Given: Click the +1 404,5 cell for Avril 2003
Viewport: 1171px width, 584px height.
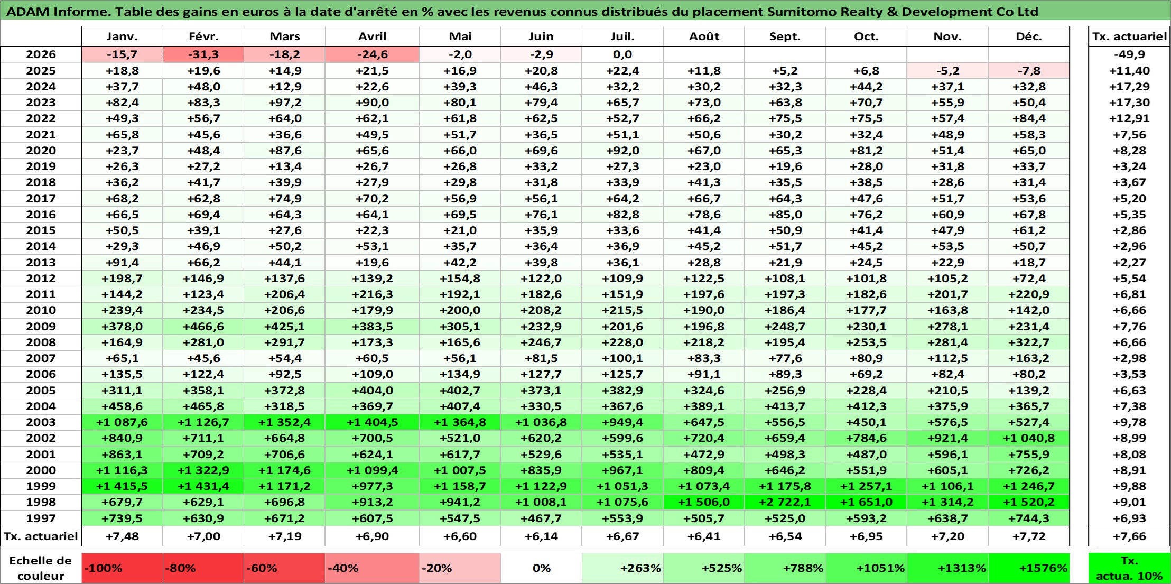Looking at the screenshot, I should 373,422.
